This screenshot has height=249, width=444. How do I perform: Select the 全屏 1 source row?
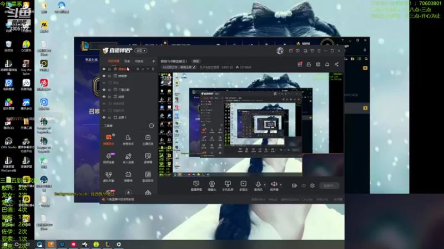[128, 117]
